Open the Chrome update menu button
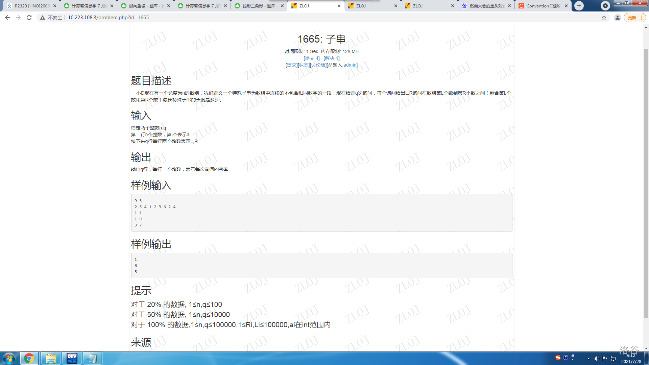This screenshot has width=649, height=365. pos(635,18)
